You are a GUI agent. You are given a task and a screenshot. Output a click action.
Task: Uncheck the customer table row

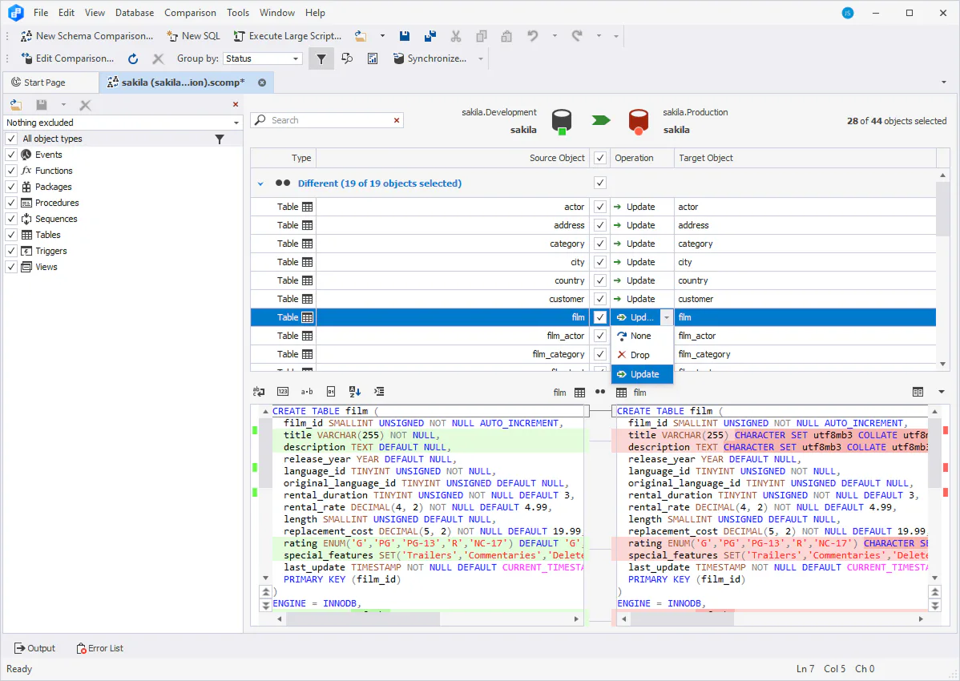600,299
